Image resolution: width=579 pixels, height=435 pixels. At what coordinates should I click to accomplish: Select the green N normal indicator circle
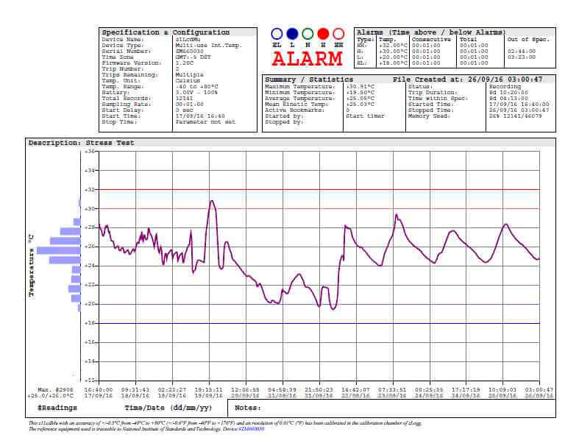pos(308,34)
